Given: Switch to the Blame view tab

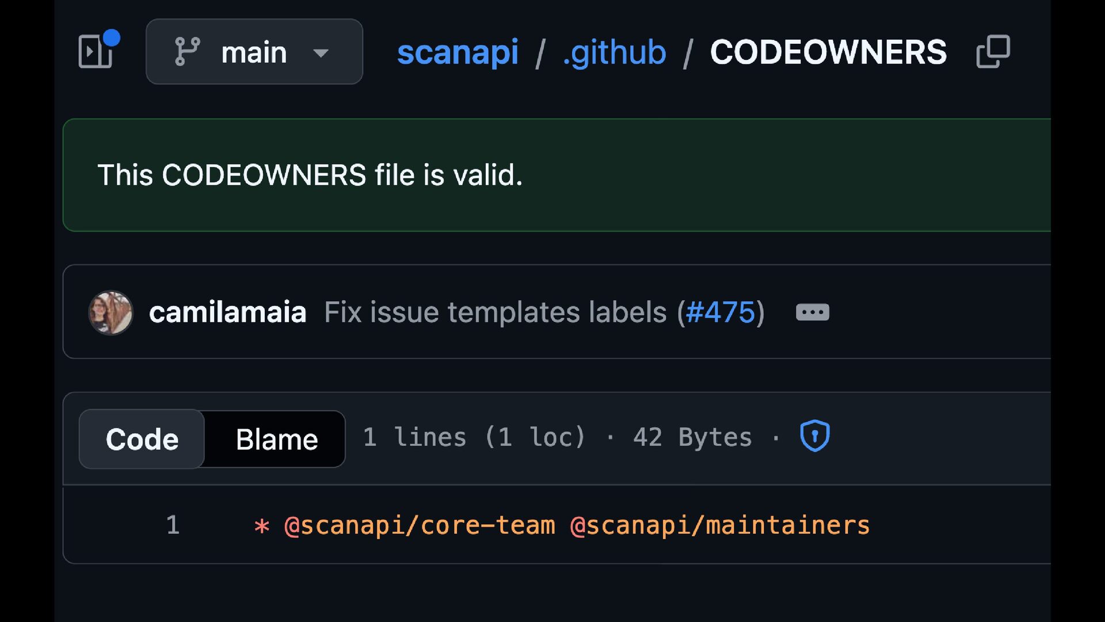Looking at the screenshot, I should [x=276, y=439].
